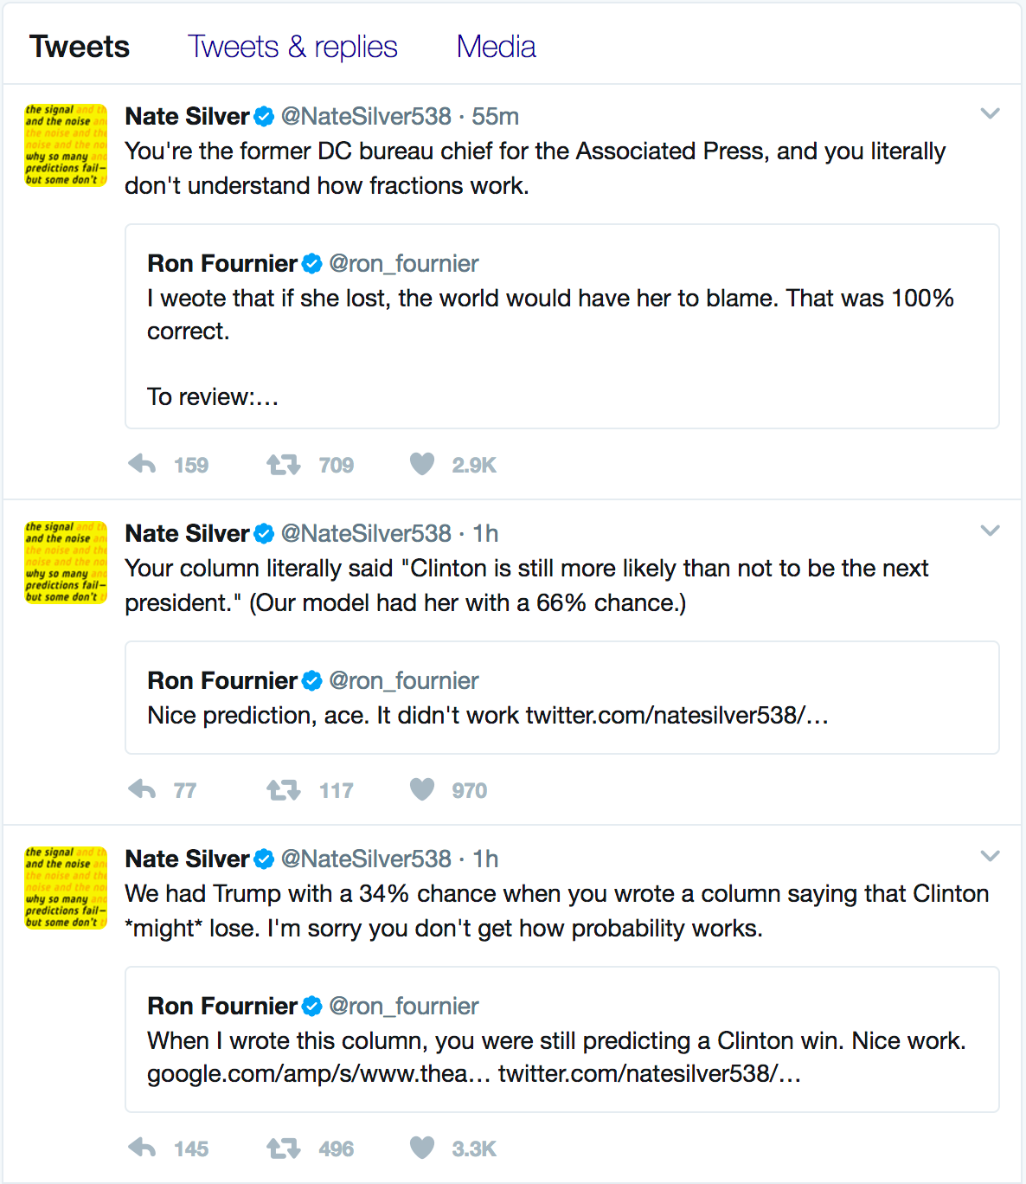The image size is (1026, 1184).
Task: Expand the chevron menu on the 66% chance tweet
Action: [x=991, y=531]
